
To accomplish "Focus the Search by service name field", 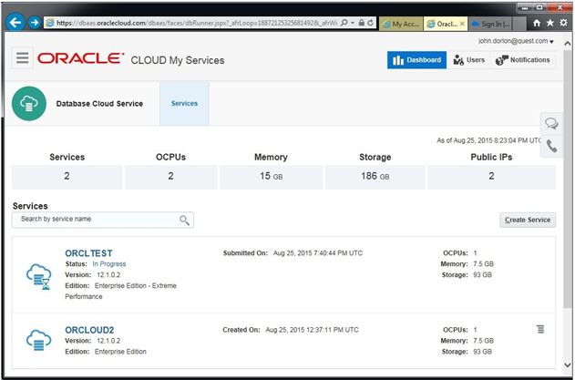I will coord(103,220).
